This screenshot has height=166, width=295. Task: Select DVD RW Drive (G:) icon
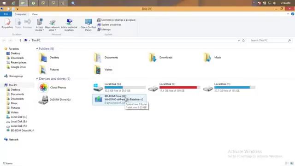tap(43, 100)
